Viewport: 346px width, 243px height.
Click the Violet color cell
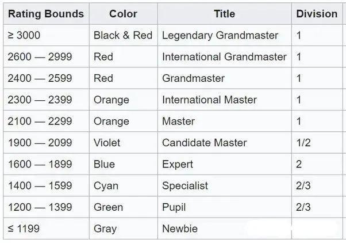108,143
